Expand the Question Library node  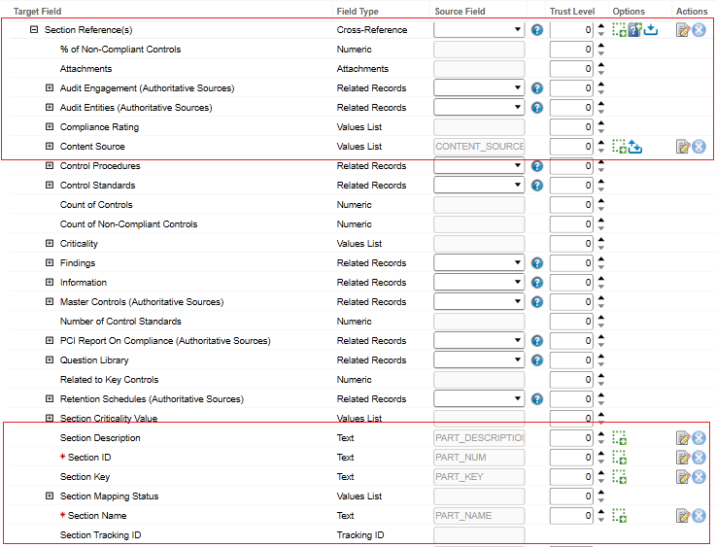tap(50, 359)
